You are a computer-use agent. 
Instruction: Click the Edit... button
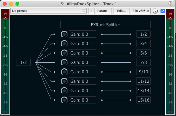(x=121, y=11)
